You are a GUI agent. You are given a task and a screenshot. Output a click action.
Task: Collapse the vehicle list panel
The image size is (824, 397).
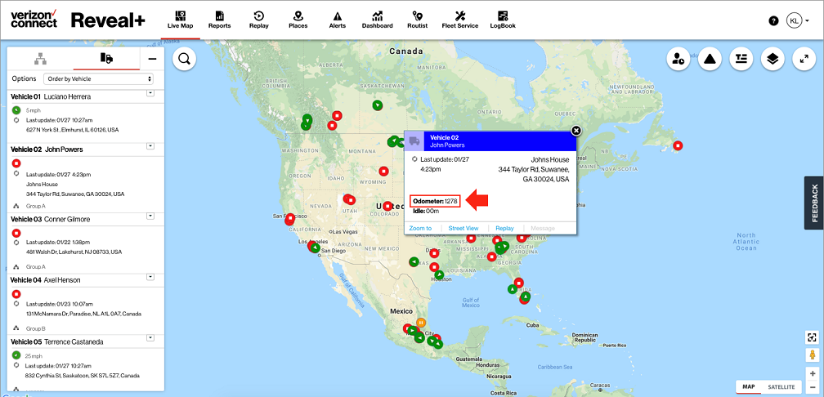[152, 59]
